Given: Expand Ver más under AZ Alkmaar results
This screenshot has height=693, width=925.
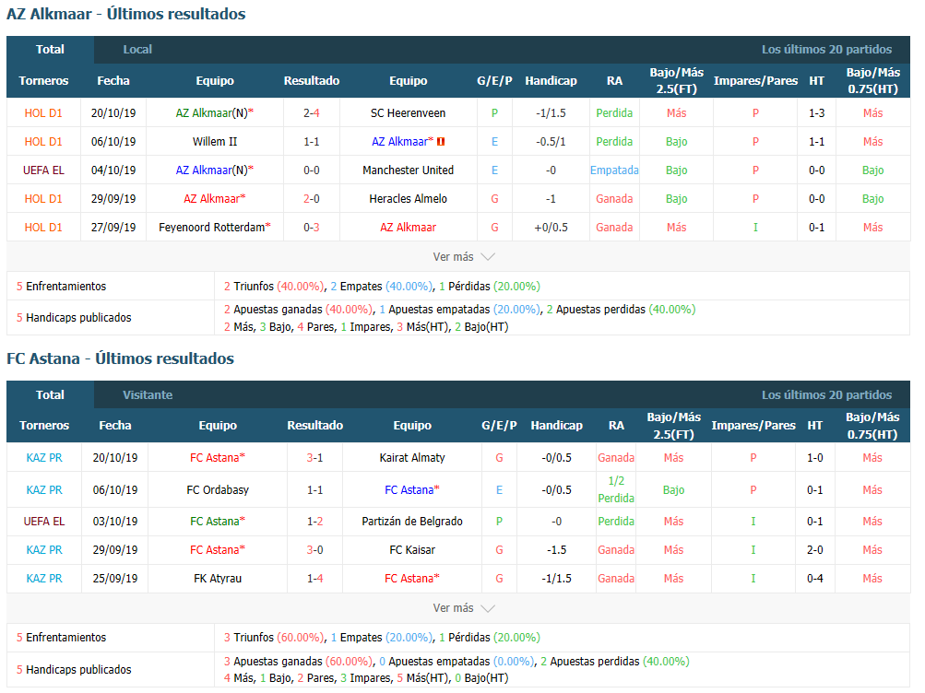Looking at the screenshot, I should (463, 257).
